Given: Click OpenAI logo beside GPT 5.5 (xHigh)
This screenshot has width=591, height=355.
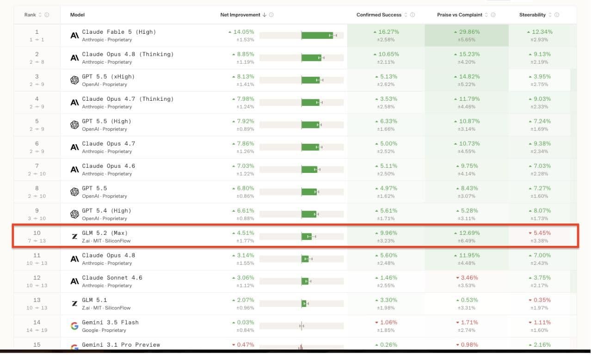Looking at the screenshot, I should pos(74,80).
